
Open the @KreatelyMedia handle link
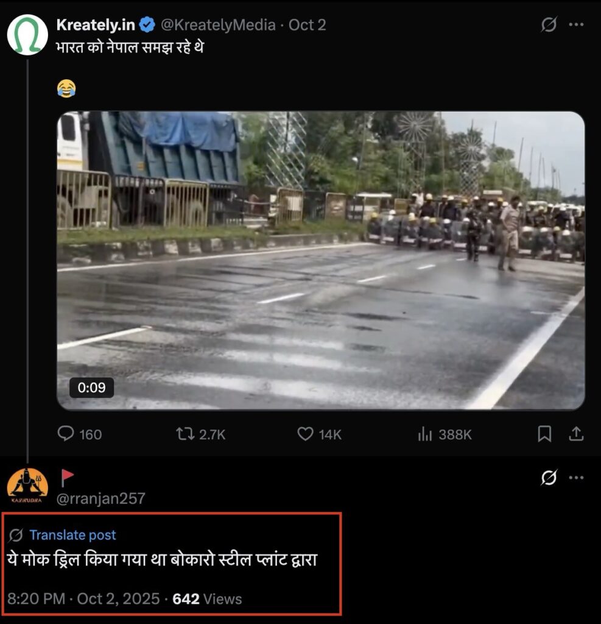click(x=217, y=25)
